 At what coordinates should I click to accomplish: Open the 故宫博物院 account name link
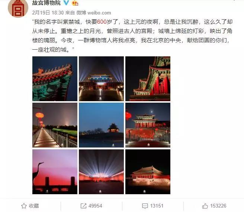point(46,3)
